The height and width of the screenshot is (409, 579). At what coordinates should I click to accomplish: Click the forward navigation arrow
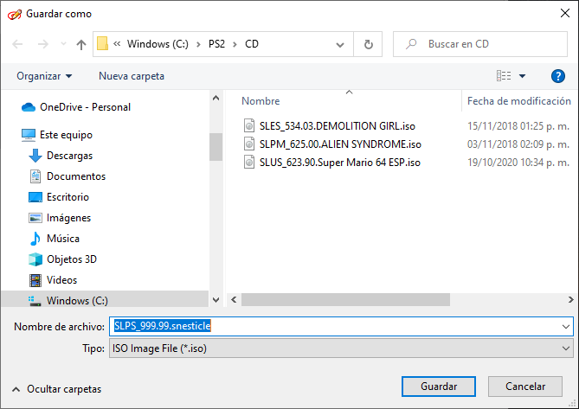pos(43,45)
